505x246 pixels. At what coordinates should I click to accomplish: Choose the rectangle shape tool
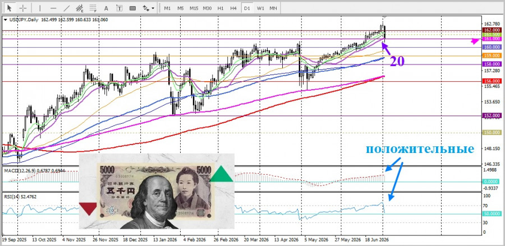132,8
